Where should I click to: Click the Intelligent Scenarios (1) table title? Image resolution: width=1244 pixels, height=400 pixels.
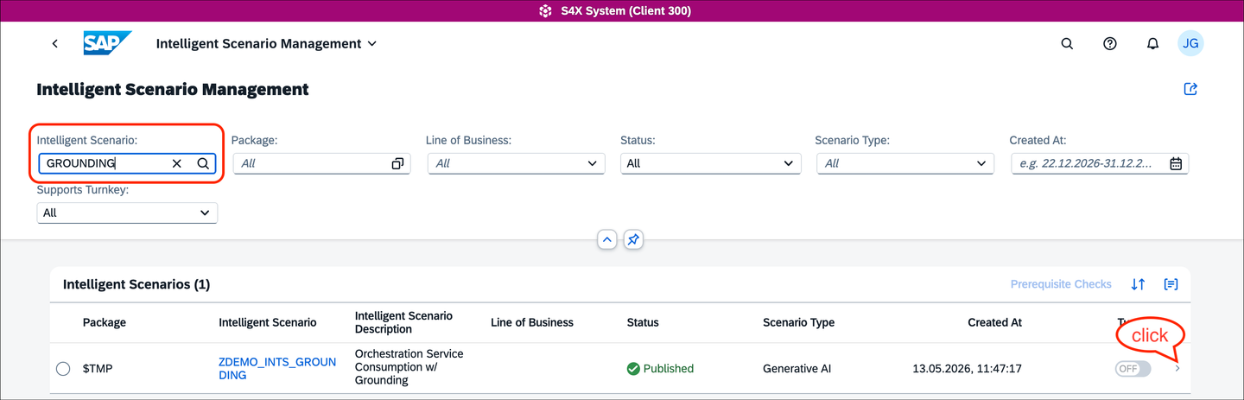(x=136, y=284)
